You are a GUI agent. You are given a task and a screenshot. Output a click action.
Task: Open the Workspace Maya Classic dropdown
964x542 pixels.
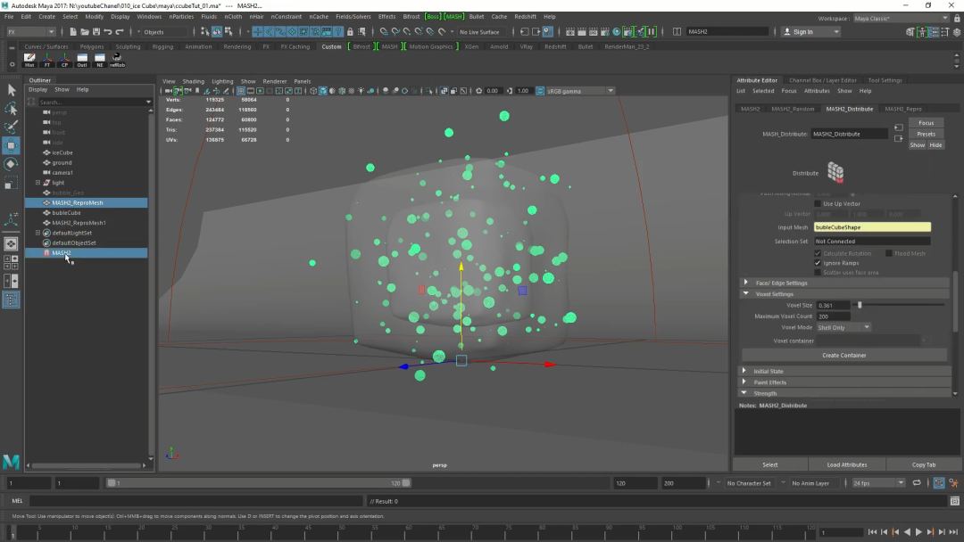click(x=901, y=19)
